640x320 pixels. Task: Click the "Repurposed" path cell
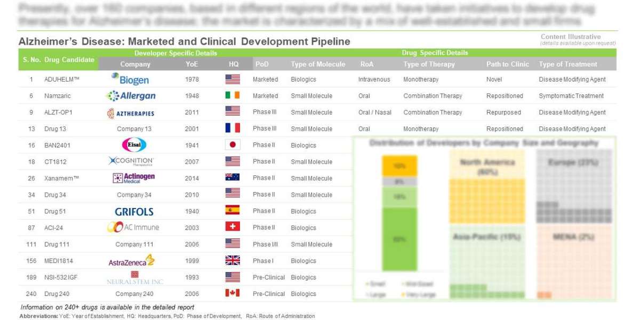pos(503,113)
